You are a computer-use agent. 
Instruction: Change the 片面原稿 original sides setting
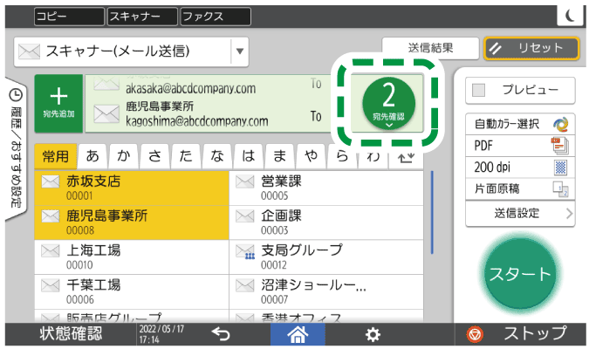(x=520, y=188)
